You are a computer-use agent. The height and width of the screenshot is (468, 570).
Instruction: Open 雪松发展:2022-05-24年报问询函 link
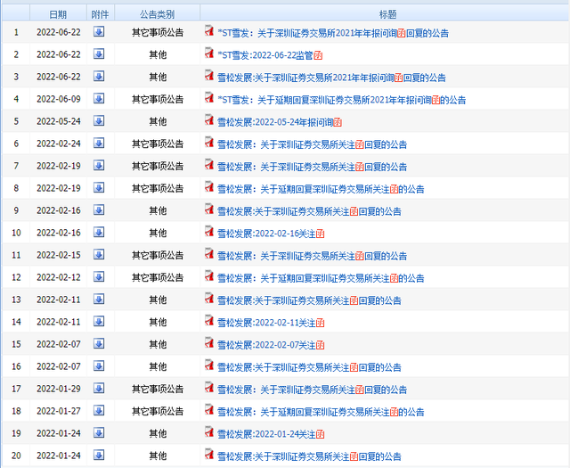280,122
